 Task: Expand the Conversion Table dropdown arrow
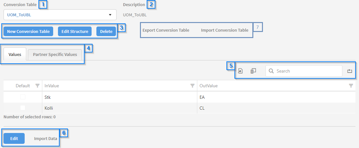pos(110,15)
